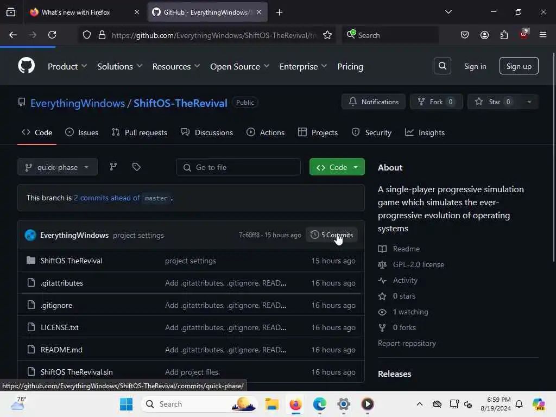Switch to the Projects tab
Viewport: 556px width, 417px height.
(318, 132)
